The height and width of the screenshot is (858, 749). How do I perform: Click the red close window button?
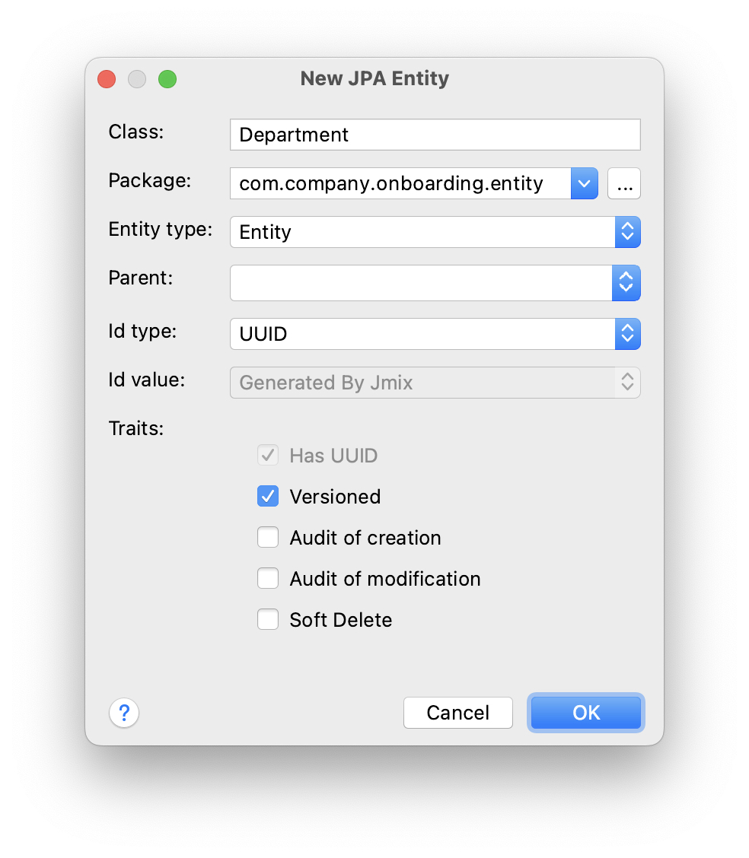pyautogui.click(x=107, y=79)
